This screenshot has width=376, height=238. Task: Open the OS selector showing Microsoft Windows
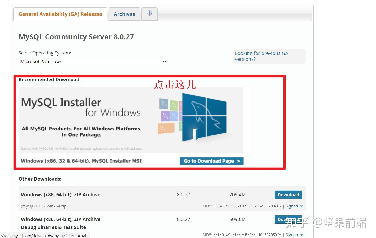[93, 61]
